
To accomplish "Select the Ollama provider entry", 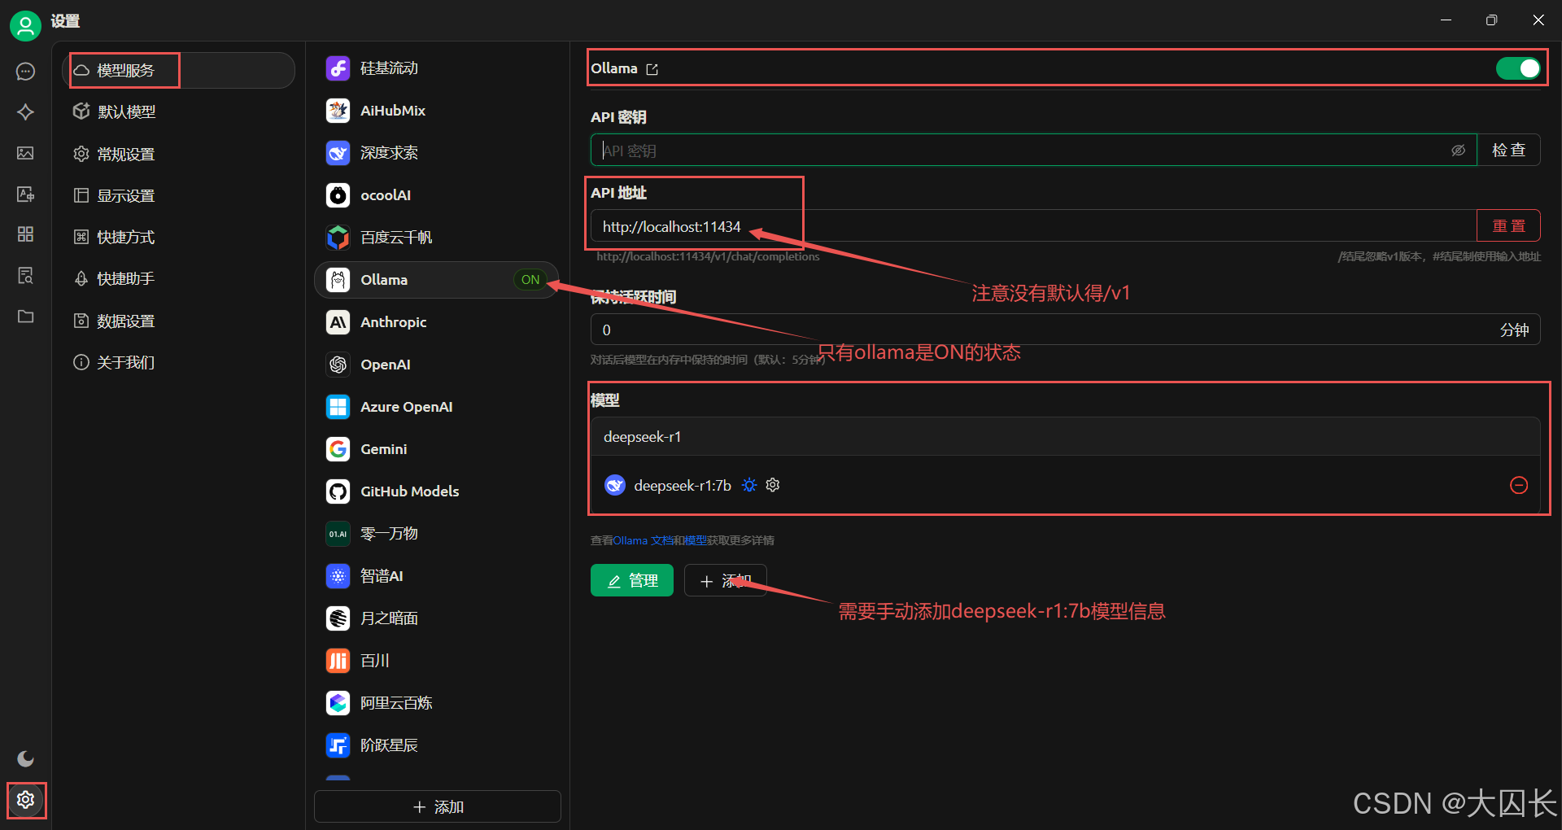I will click(436, 280).
